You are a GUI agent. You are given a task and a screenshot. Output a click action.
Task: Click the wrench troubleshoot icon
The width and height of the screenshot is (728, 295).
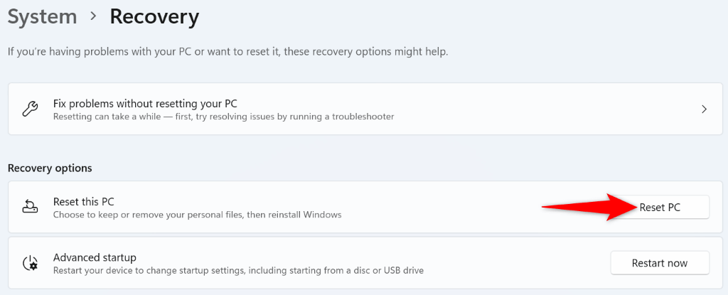click(x=30, y=109)
